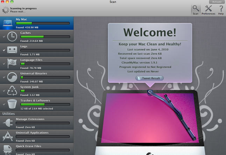Click the wiper screen illustration
The width and height of the screenshot is (226, 155).
click(x=150, y=119)
